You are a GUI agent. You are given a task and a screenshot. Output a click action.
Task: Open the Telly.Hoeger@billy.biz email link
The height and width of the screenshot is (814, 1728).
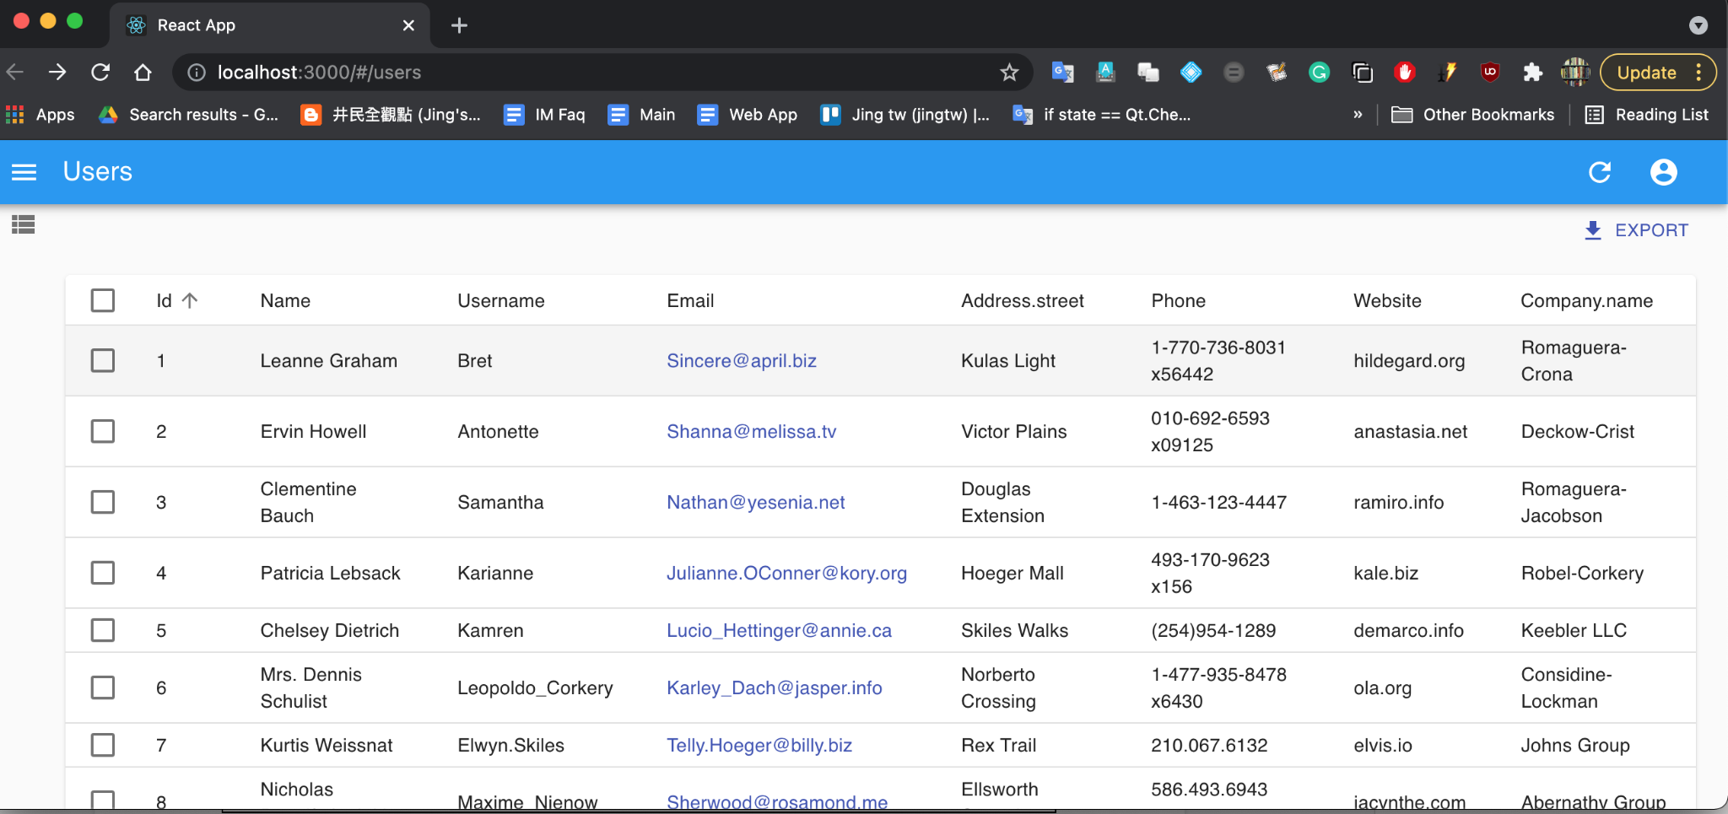[x=759, y=746]
